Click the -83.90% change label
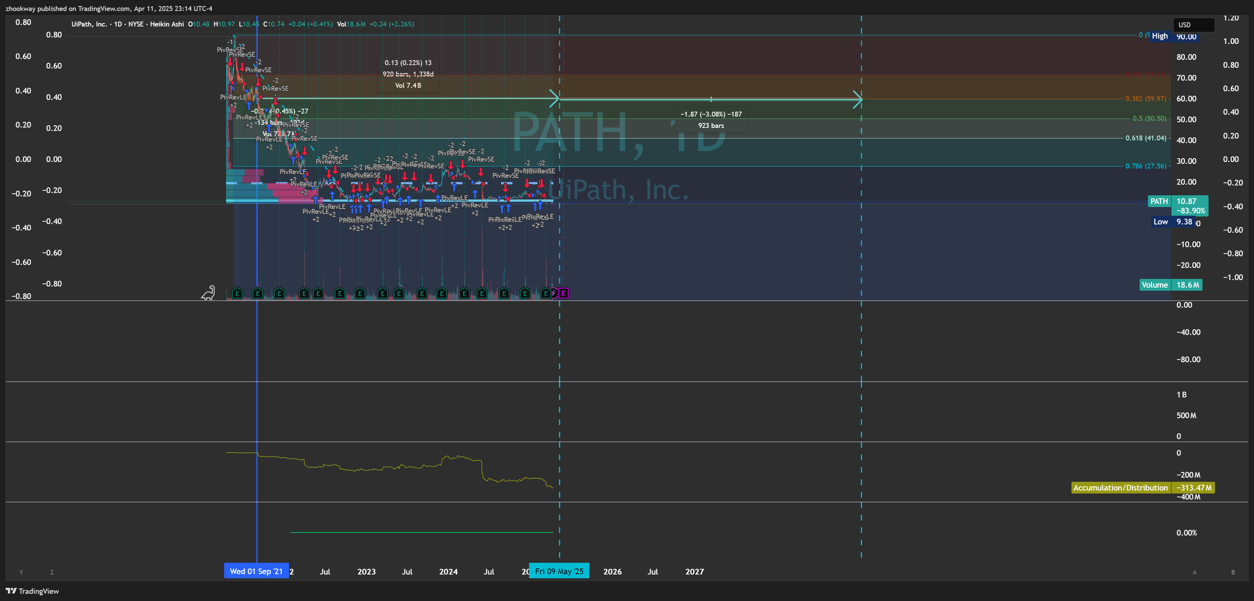This screenshot has height=601, width=1254. pyautogui.click(x=1190, y=211)
